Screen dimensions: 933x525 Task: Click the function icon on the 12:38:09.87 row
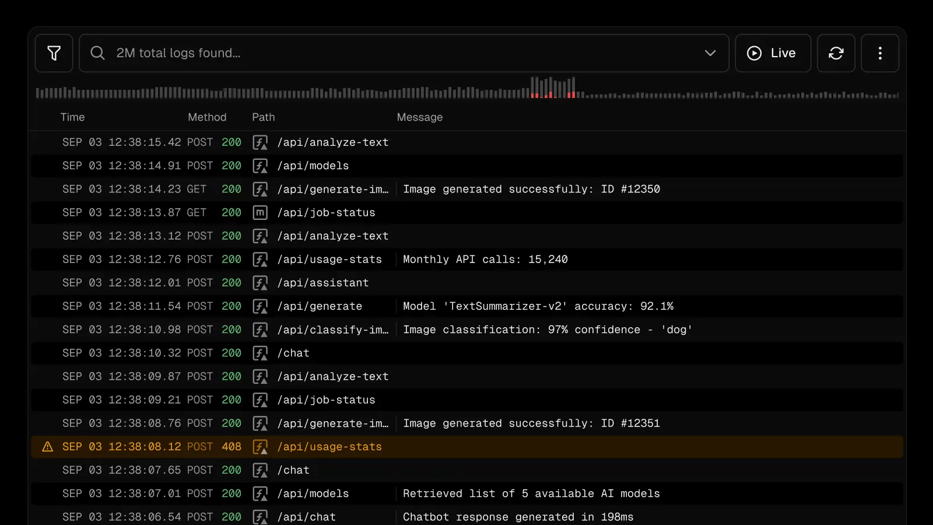click(x=260, y=377)
